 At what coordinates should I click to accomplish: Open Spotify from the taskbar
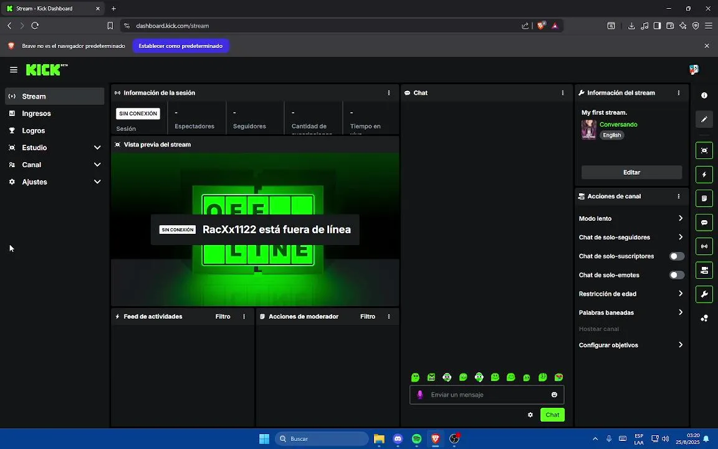point(416,438)
